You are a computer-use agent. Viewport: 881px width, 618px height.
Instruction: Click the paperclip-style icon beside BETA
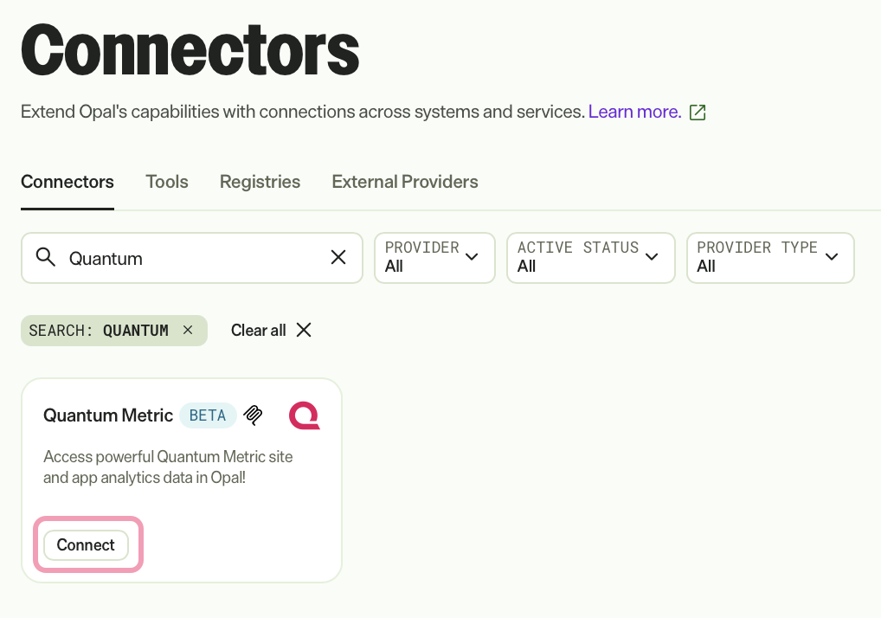tap(254, 415)
